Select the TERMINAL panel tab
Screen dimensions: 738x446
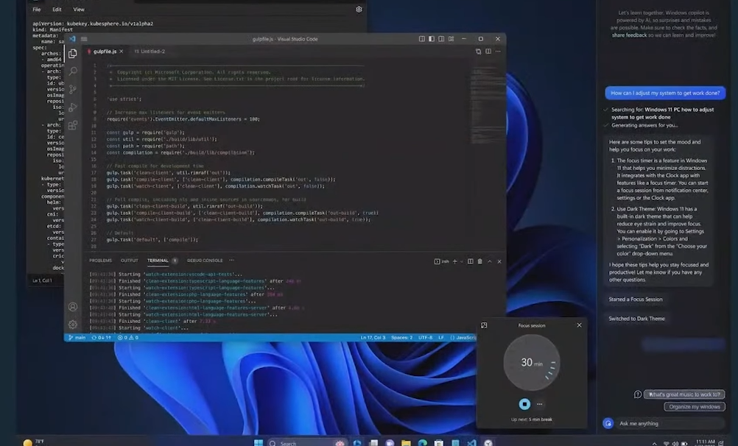(x=158, y=261)
